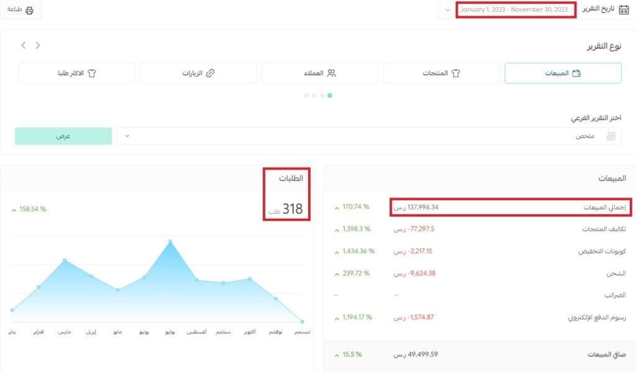
Task: Click the مايو data point on orders chart
Action: pos(117,290)
